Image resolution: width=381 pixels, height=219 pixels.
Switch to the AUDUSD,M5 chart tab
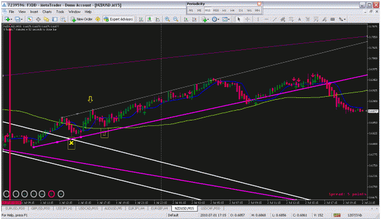tap(113, 208)
